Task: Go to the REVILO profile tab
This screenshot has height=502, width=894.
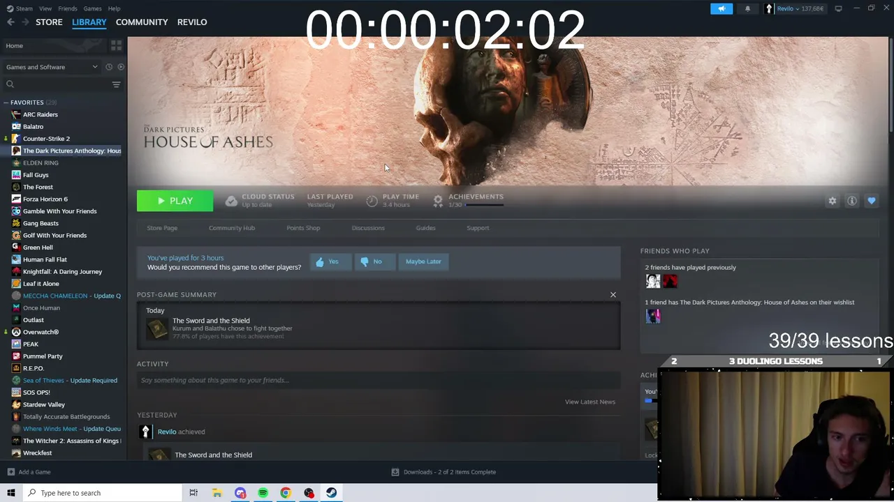Action: click(192, 22)
